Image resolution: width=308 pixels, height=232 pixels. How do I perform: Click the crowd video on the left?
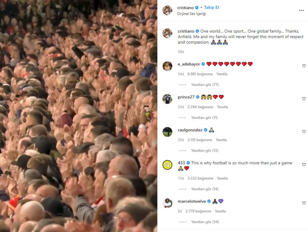click(x=79, y=116)
